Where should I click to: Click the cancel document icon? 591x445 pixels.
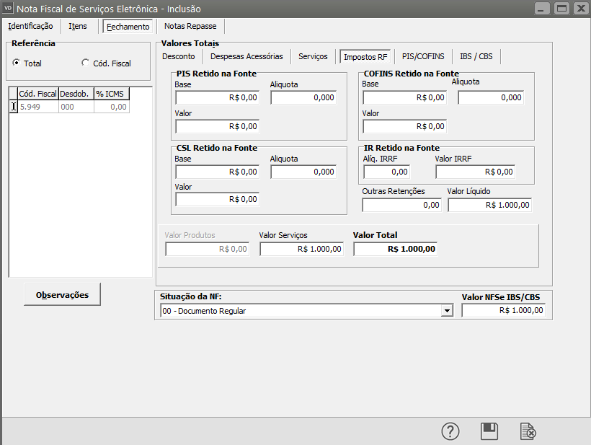[528, 431]
